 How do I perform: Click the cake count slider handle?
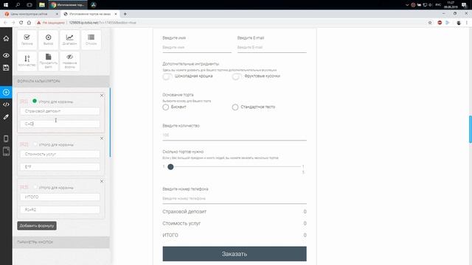pos(170,167)
